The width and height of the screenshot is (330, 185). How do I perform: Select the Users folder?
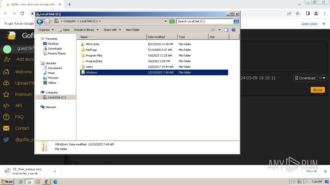pos(89,67)
